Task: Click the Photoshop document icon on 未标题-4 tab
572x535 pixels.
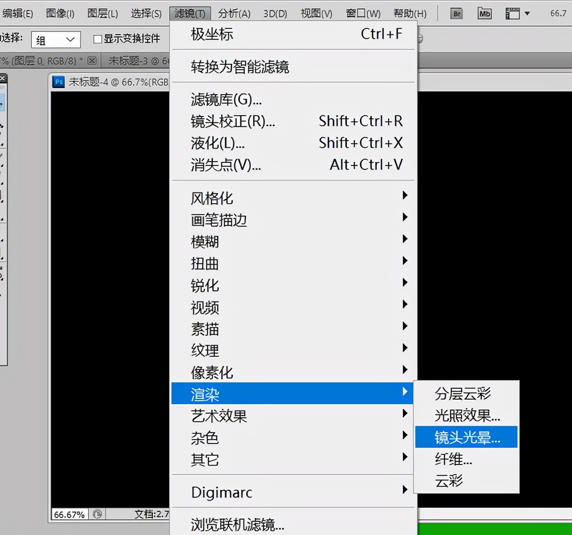Action: (58, 82)
